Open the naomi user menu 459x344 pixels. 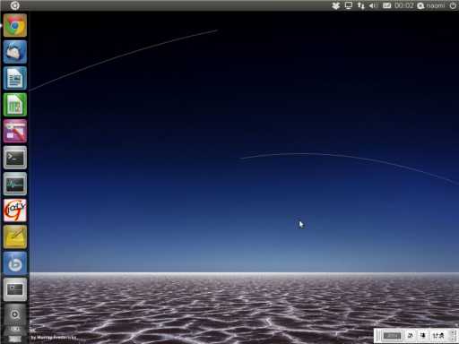[x=431, y=5]
